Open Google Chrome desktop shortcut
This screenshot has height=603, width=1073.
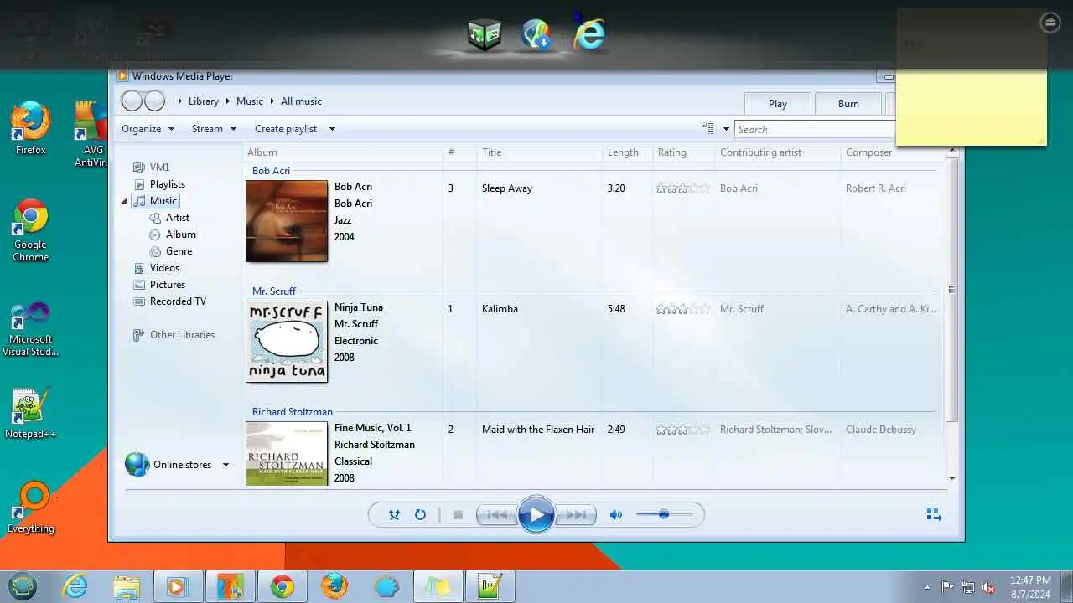click(x=30, y=230)
